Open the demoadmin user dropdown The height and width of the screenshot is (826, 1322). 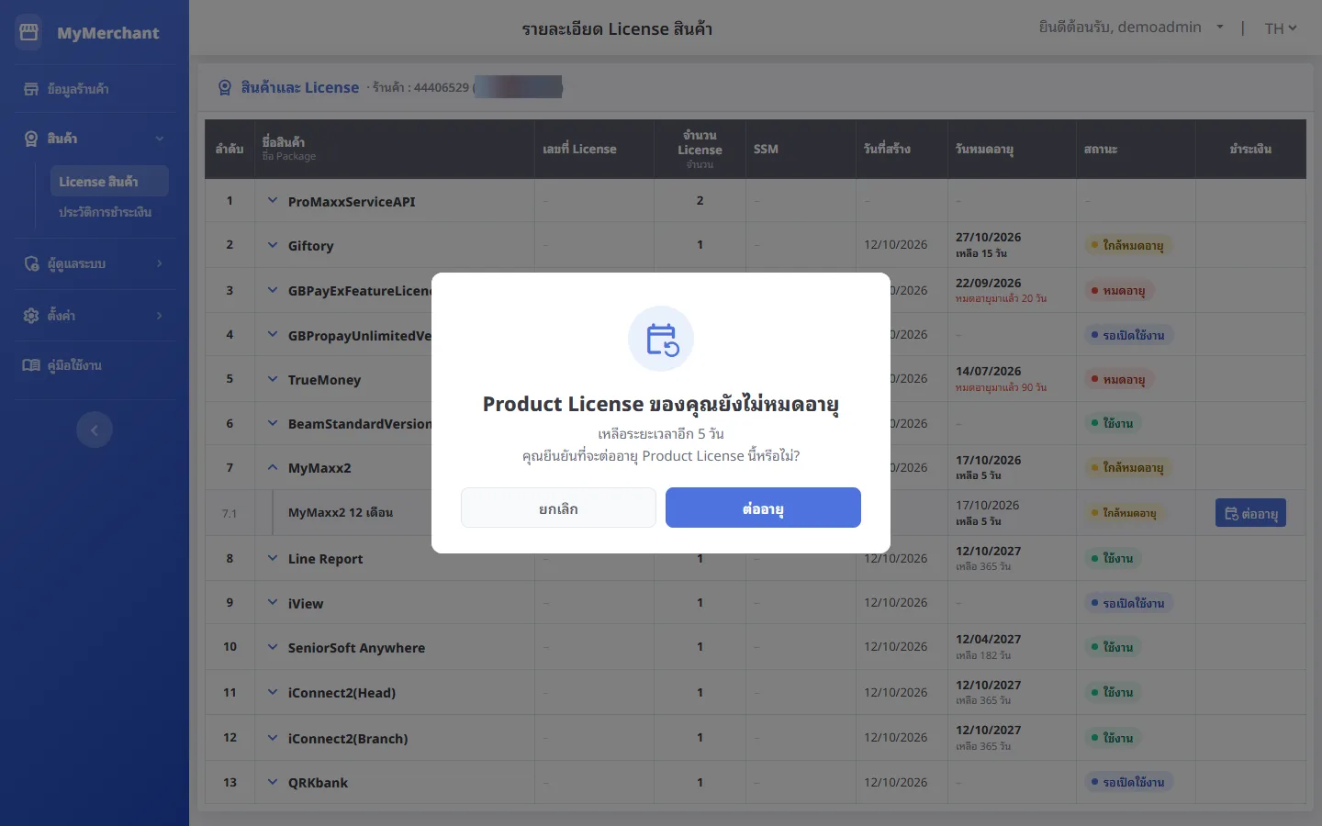1131,28
